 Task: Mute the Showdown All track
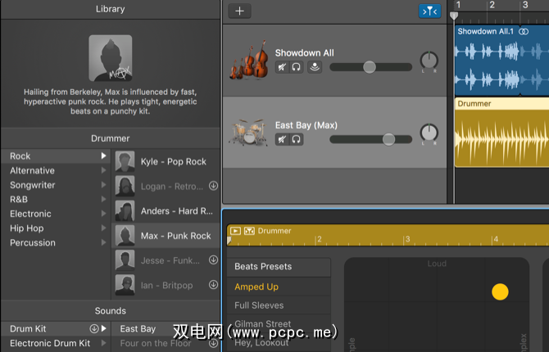coord(282,67)
